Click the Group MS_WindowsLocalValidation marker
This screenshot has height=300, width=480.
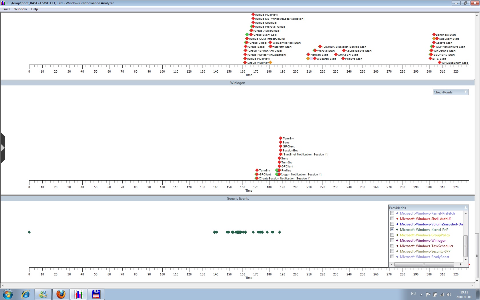click(x=253, y=19)
